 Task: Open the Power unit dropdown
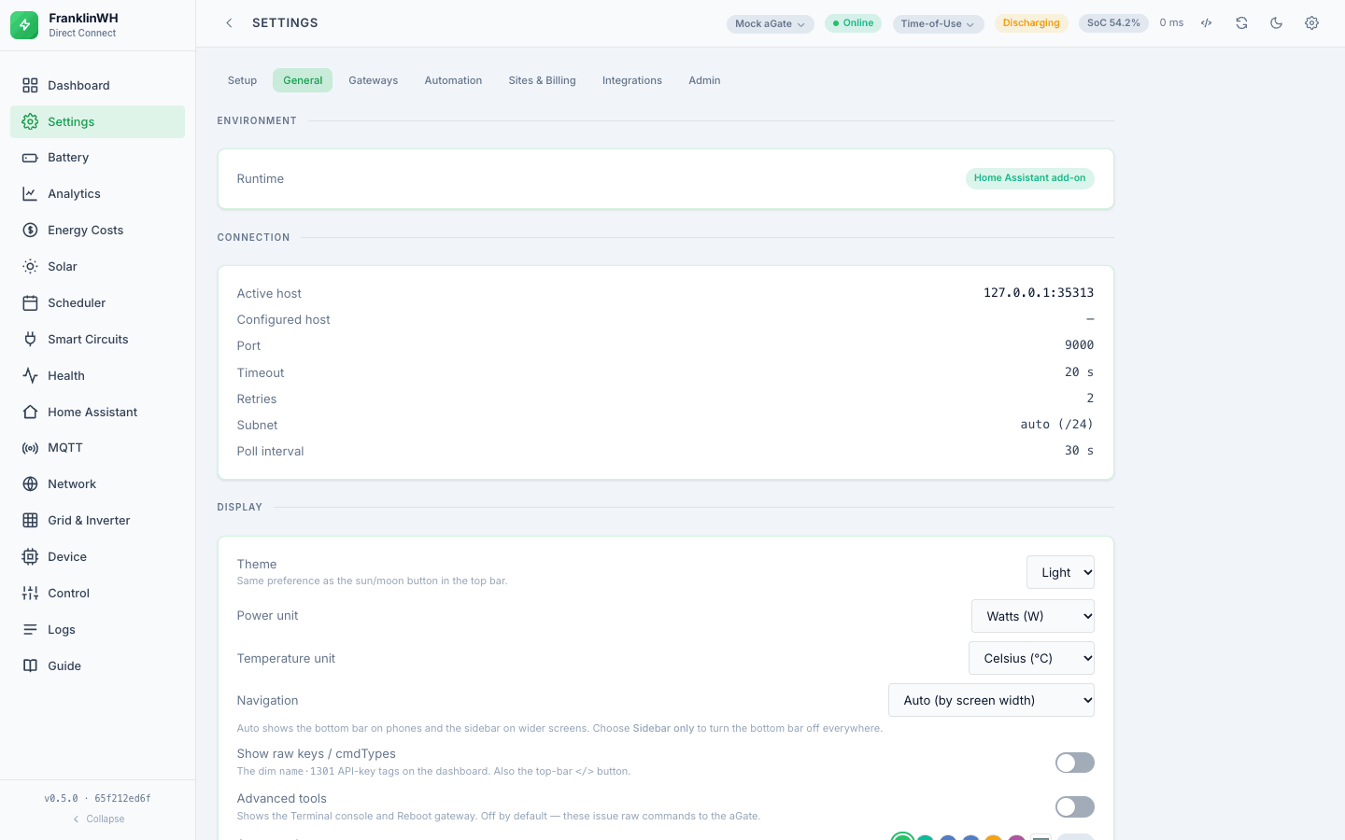(1033, 616)
